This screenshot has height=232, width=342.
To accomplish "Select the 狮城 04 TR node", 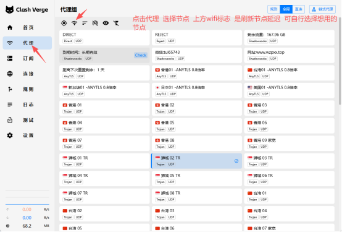I will [104, 178].
